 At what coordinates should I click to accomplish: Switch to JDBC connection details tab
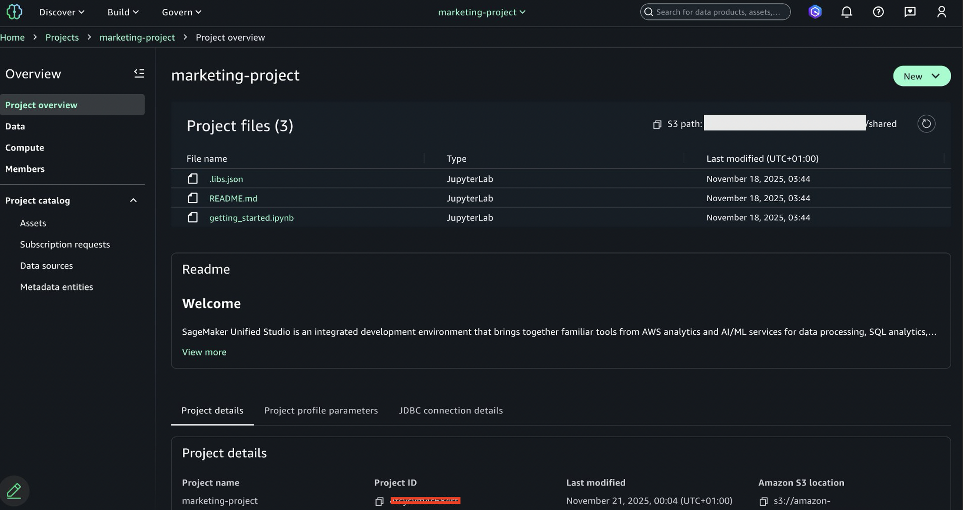450,411
